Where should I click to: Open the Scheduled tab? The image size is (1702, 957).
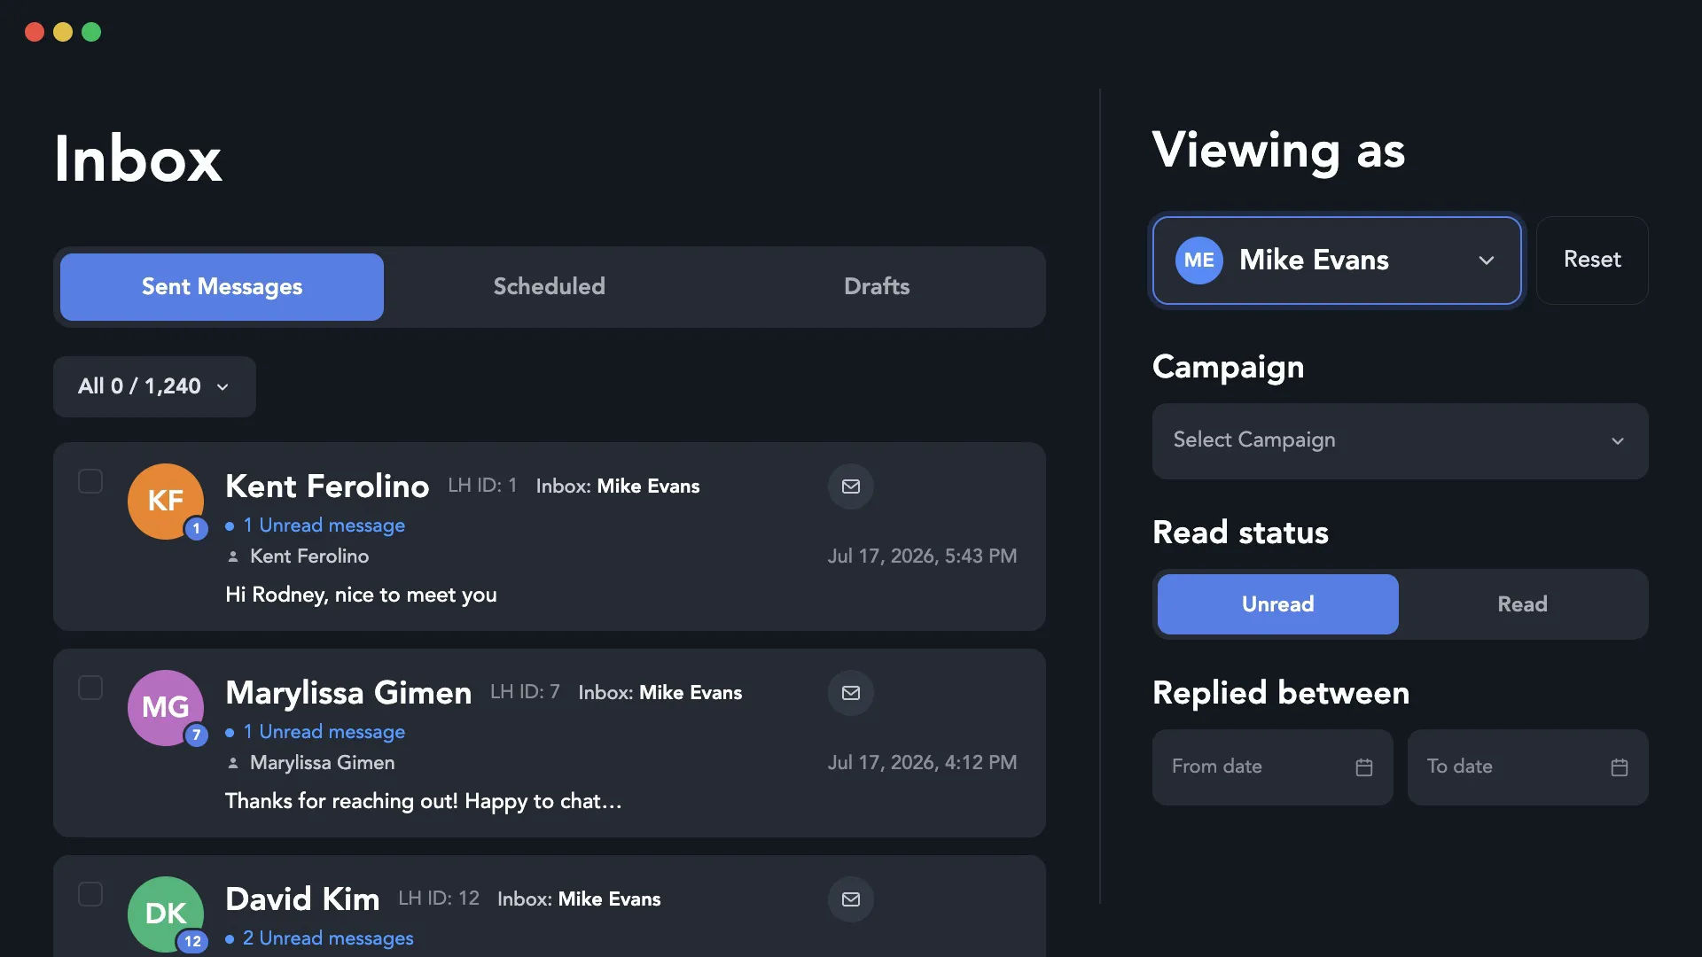click(x=549, y=287)
